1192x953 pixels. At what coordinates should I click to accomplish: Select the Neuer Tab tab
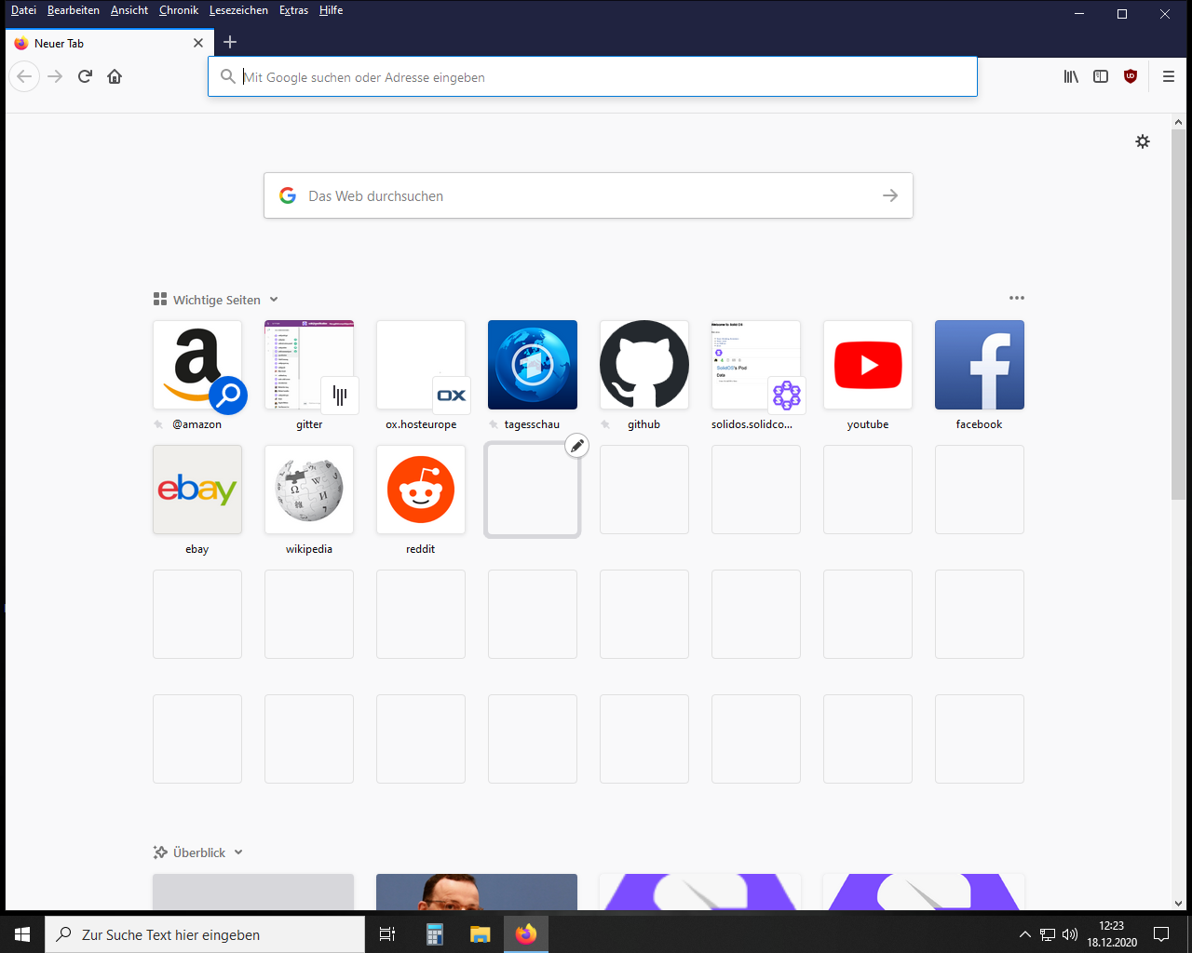pos(102,43)
